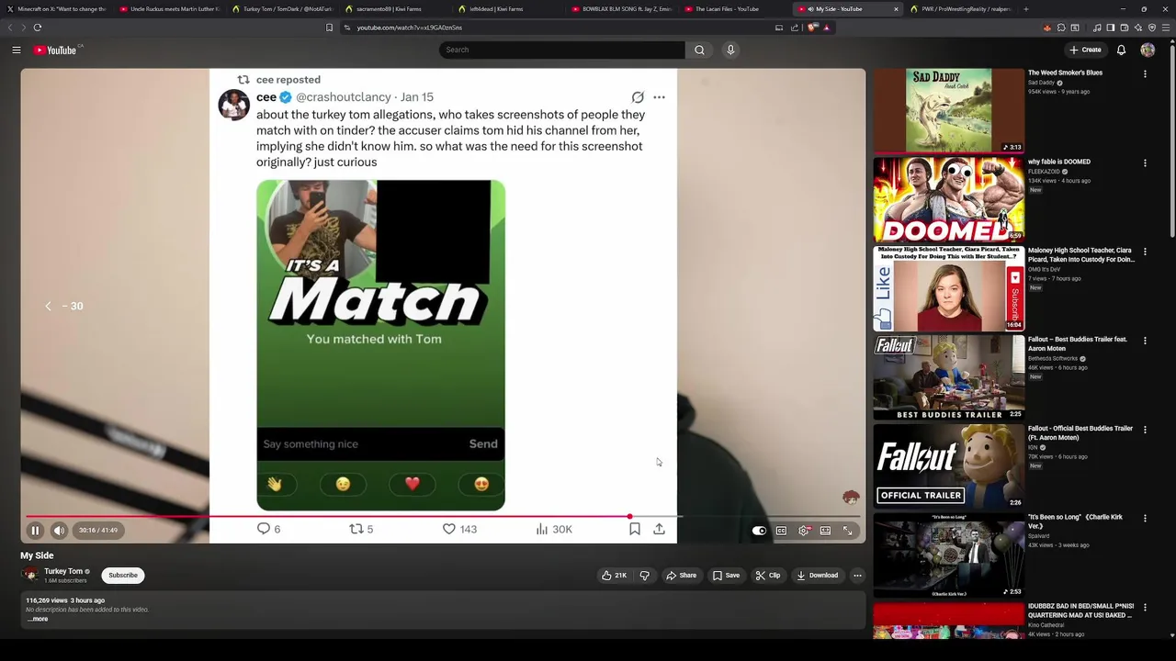Open Brave VPN shield icon
This screenshot has height=661, width=1176.
[x=1152, y=28]
